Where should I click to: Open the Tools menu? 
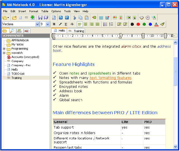pyautogui.click(x=67, y=11)
